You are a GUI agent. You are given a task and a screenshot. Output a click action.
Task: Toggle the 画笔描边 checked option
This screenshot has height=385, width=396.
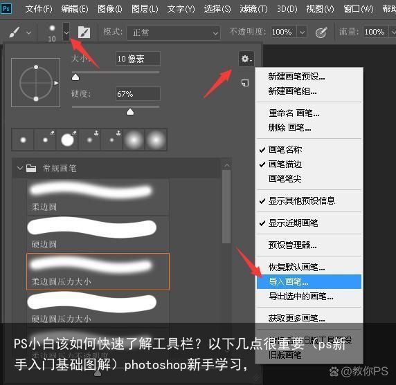pyautogui.click(x=309, y=165)
